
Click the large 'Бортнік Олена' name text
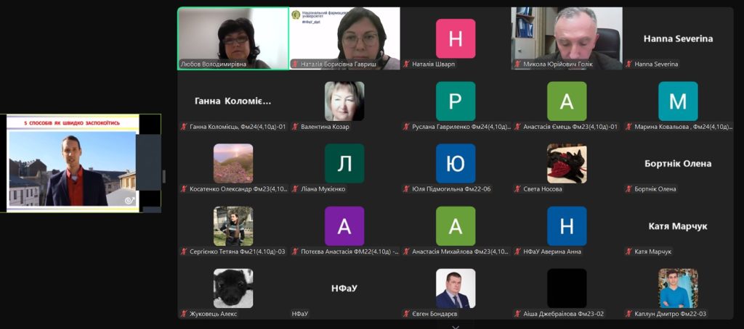tap(678, 163)
